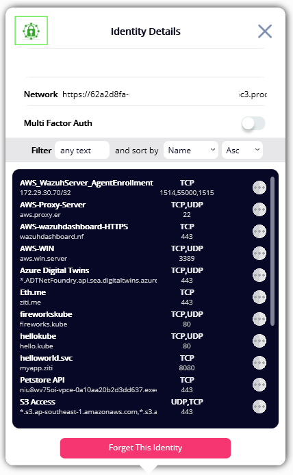This screenshot has height=475, width=293.
Task: Open the Name sort-by dropdown
Action: (191, 150)
